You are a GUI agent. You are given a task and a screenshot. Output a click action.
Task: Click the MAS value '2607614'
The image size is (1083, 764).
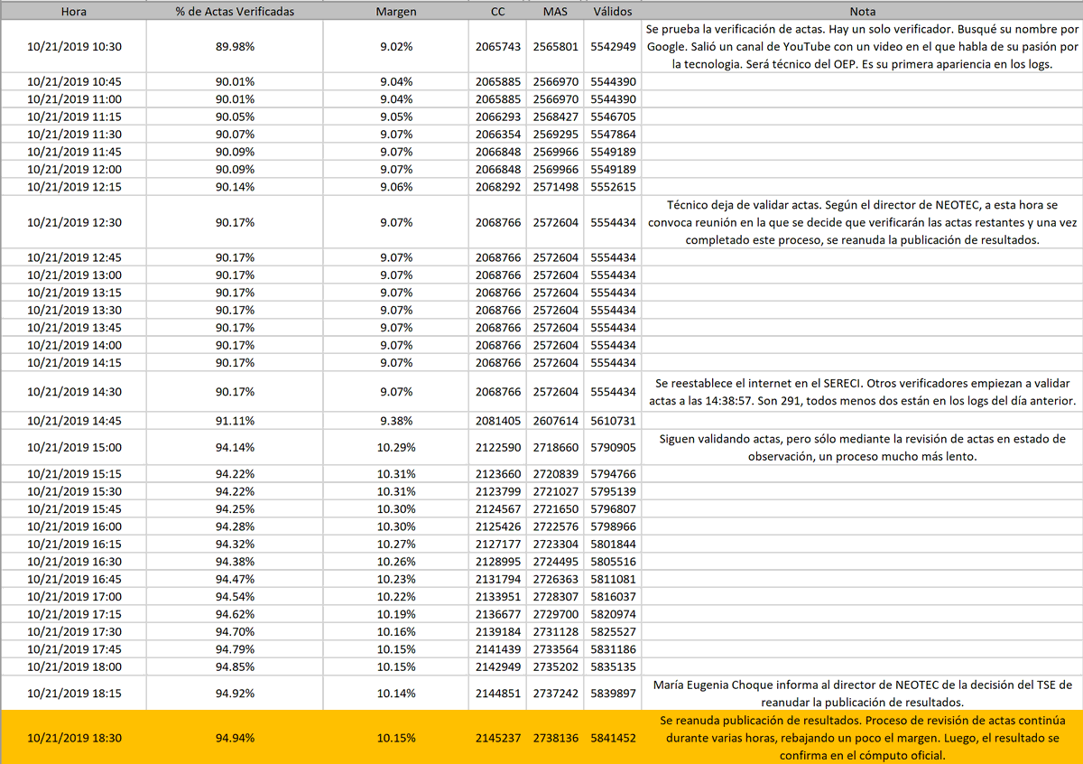tap(555, 421)
